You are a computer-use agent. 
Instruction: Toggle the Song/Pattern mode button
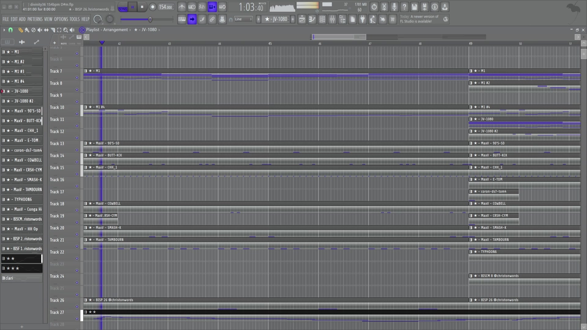click(123, 7)
